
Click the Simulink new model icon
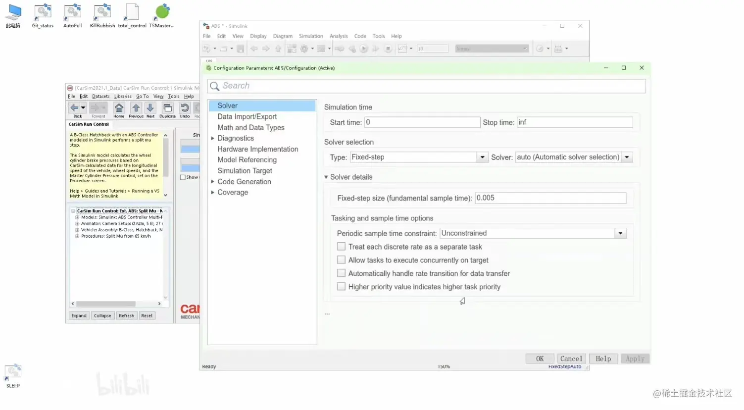(206, 49)
